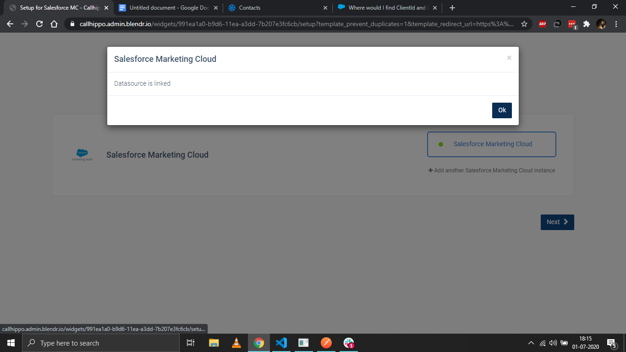Go forward in browser history

pos(25,24)
